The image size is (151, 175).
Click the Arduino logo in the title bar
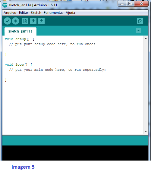[x=5, y=5]
